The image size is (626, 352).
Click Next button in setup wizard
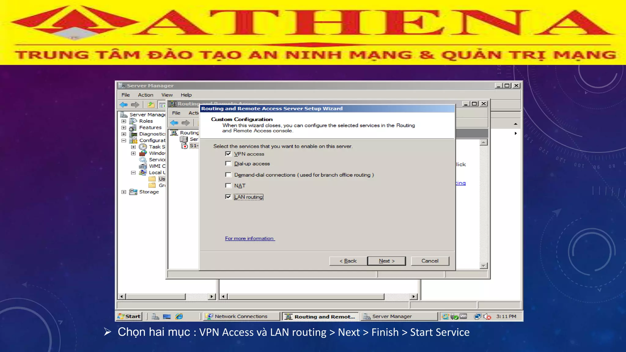click(387, 261)
